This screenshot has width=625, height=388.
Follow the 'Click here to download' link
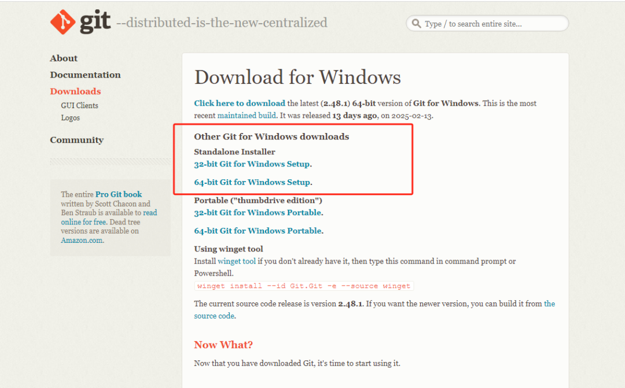240,103
